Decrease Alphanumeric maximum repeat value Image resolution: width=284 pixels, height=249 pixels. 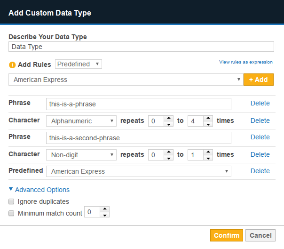[x=208, y=124]
